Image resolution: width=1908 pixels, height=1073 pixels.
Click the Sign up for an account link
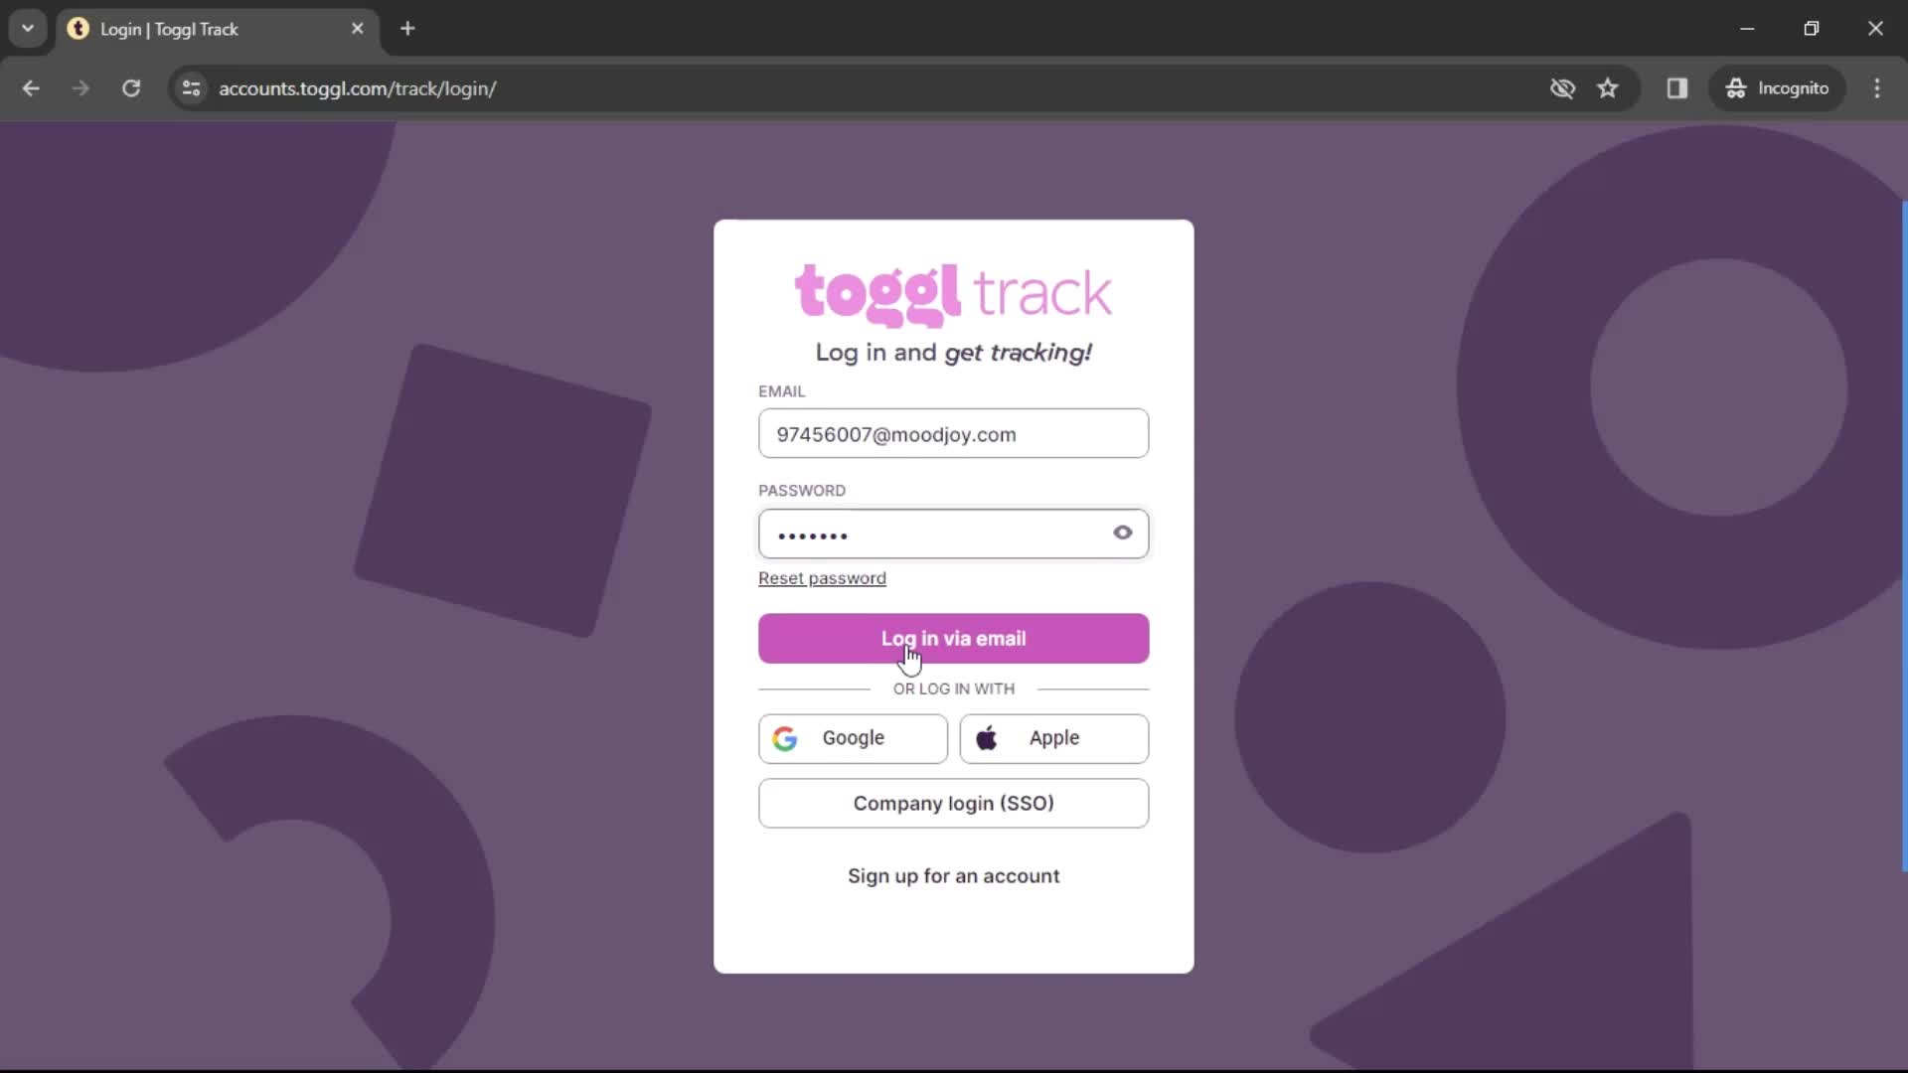[953, 875]
